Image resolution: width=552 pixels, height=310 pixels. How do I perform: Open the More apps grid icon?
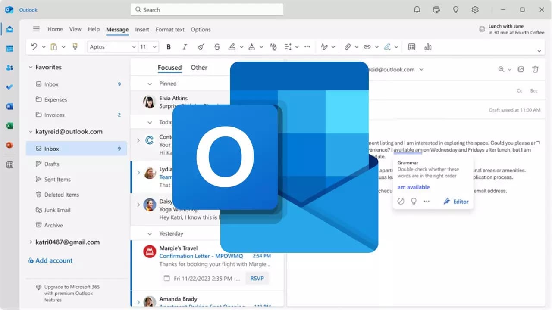coord(9,165)
